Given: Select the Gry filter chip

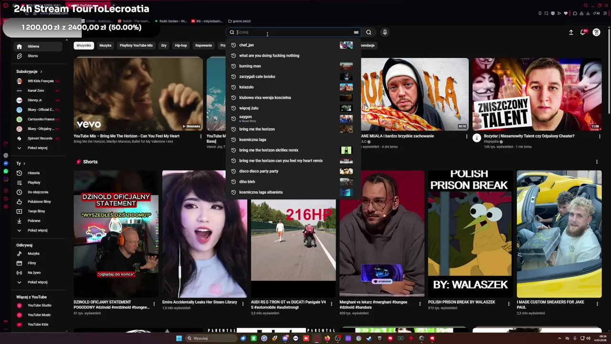Looking at the screenshot, I should tap(164, 45).
